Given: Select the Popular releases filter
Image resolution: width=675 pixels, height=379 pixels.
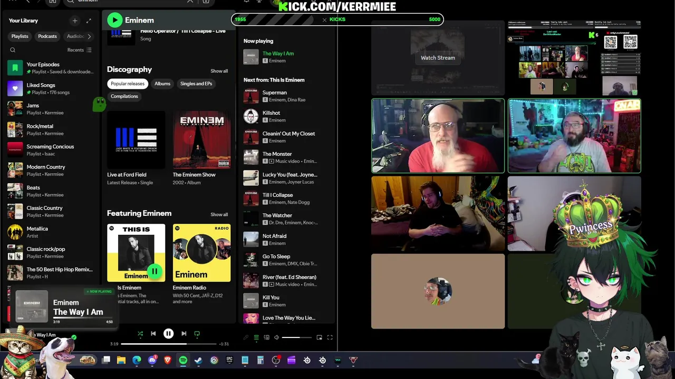Looking at the screenshot, I should [127, 84].
